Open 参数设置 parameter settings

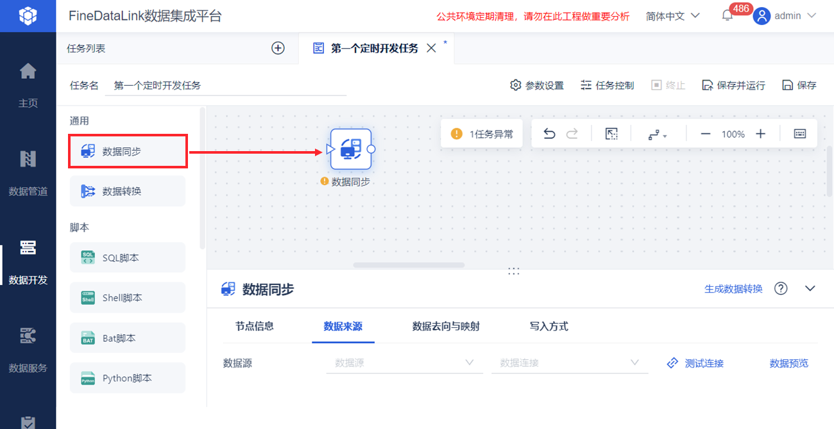coord(537,85)
